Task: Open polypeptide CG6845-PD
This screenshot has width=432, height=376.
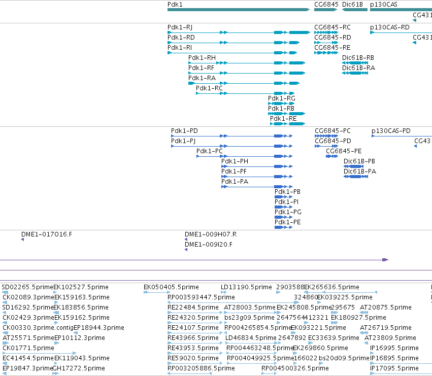Action: click(x=333, y=141)
